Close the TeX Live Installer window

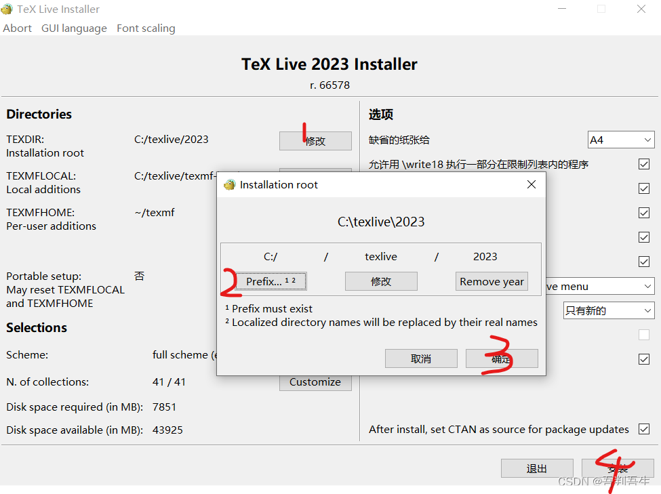641,9
